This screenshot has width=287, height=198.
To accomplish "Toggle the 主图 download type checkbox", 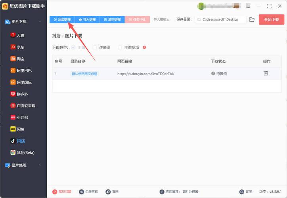I will [73, 48].
